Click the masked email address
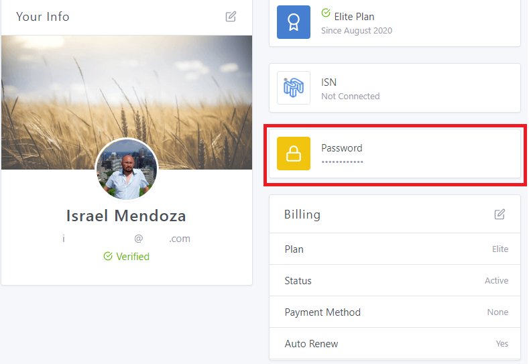The image size is (529, 364). point(126,239)
